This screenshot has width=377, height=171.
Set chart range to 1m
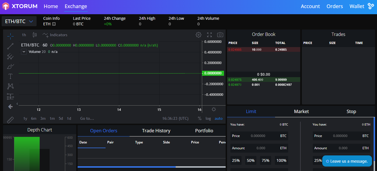point(52,118)
